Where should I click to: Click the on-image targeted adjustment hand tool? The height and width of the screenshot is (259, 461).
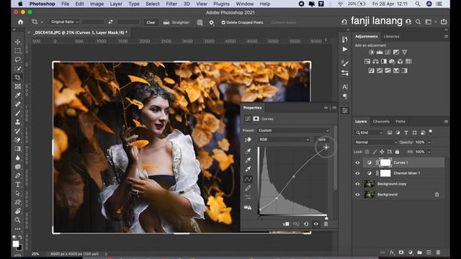click(248, 140)
